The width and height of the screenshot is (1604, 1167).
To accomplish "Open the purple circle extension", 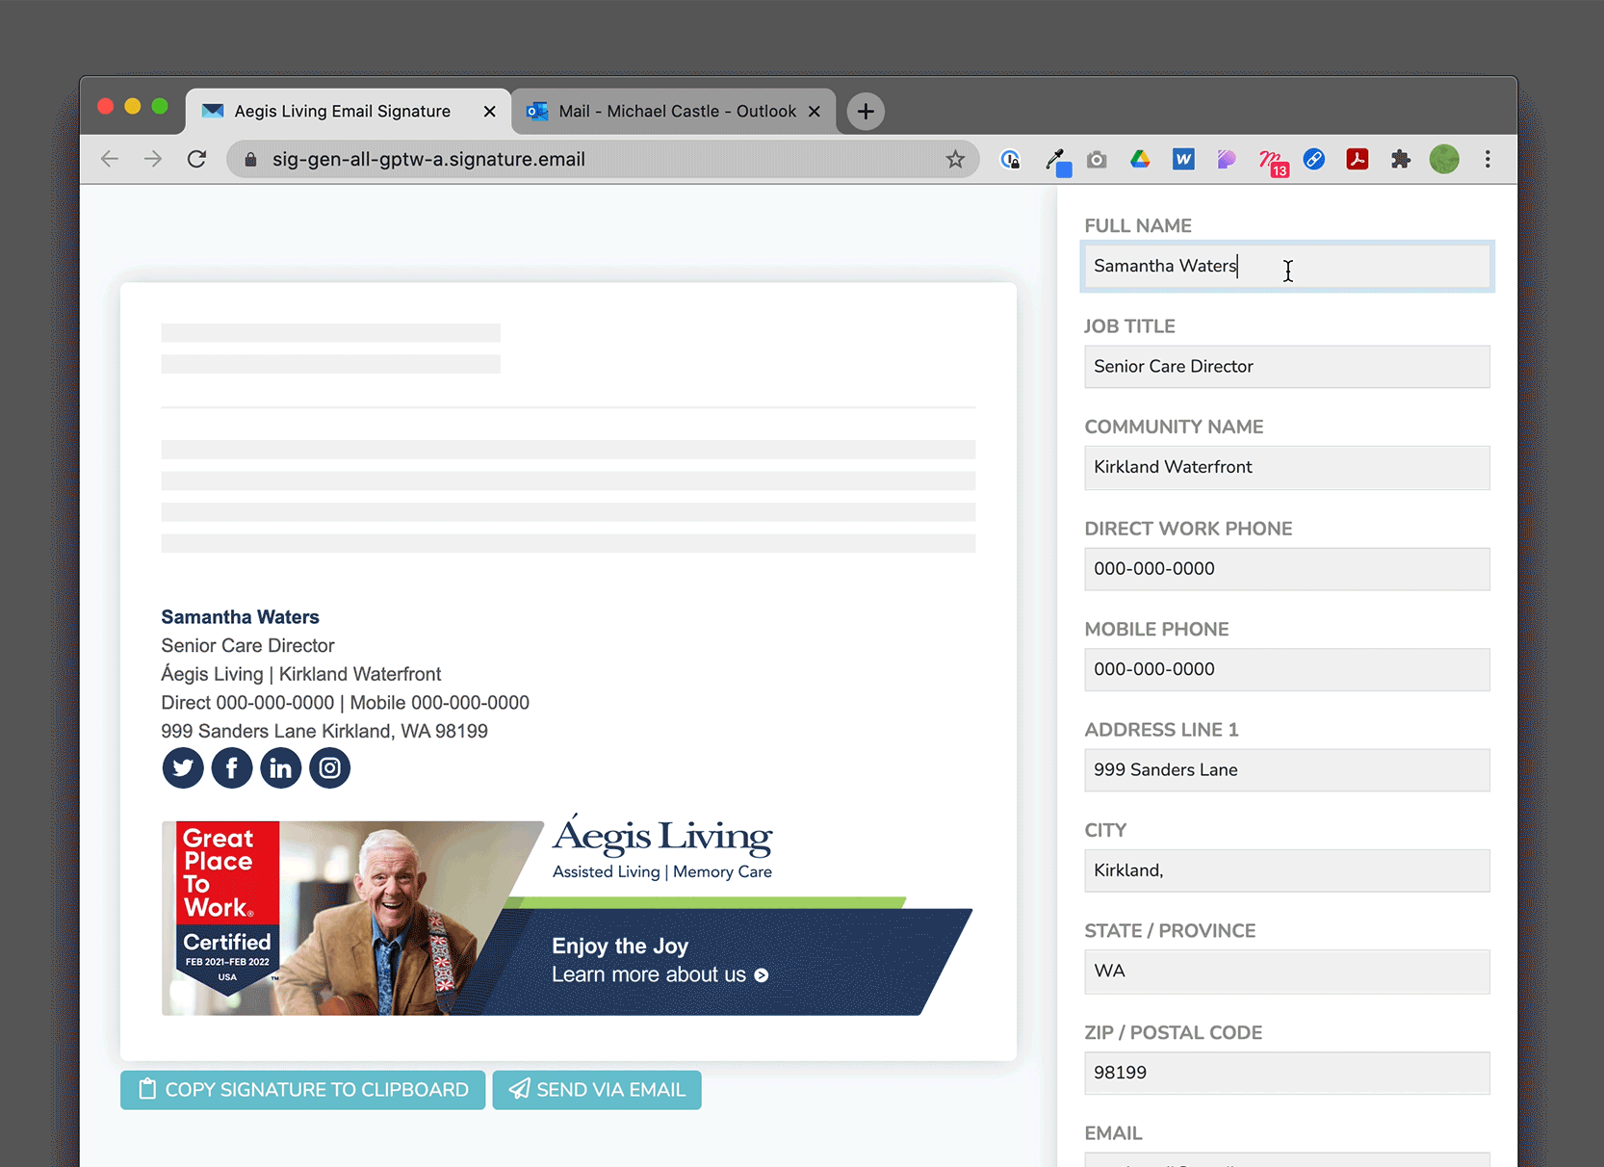I will [x=1227, y=159].
